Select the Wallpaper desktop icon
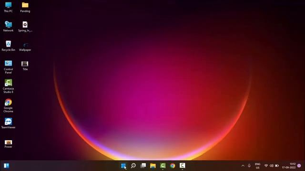This screenshot has width=305, height=171. pos(25,47)
